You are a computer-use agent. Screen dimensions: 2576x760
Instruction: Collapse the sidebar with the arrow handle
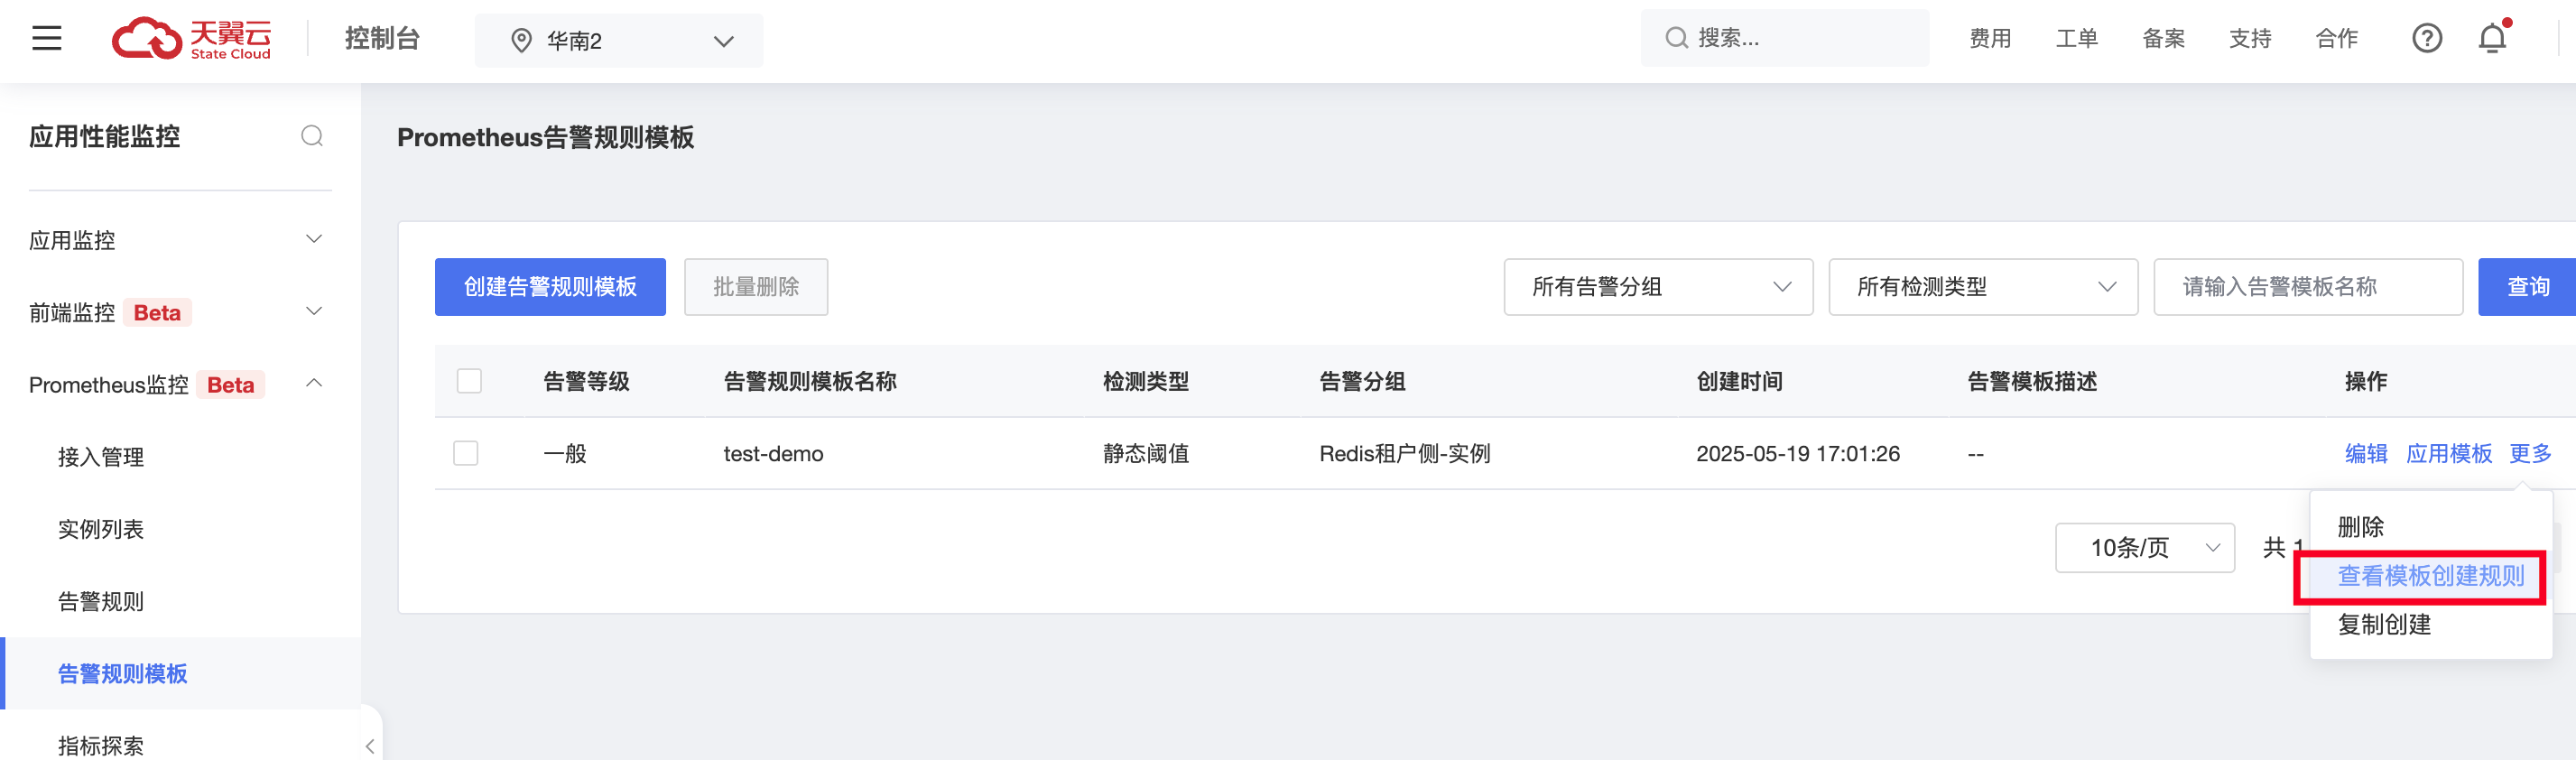370,746
